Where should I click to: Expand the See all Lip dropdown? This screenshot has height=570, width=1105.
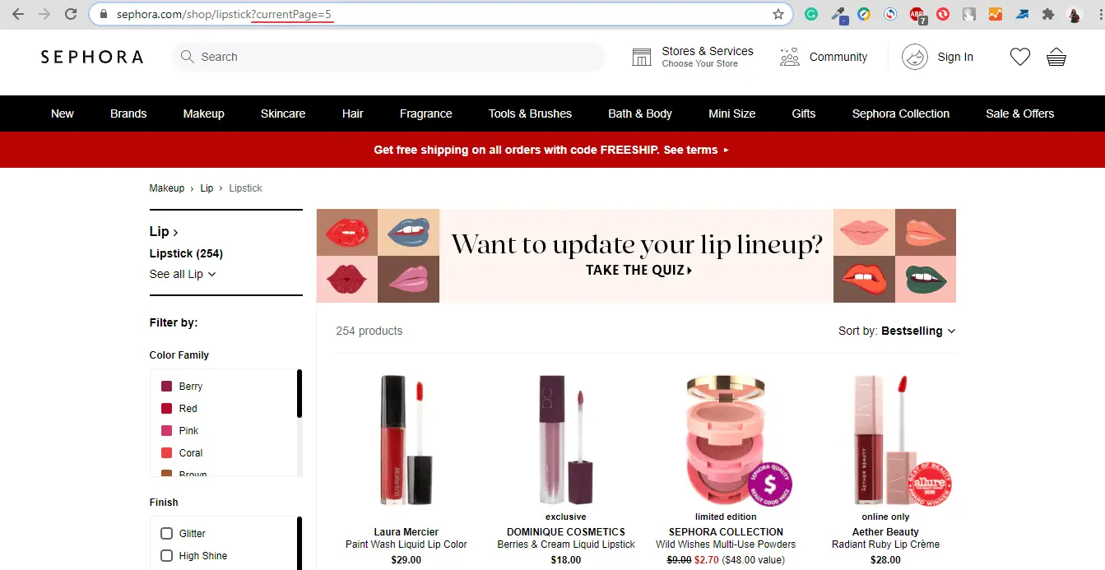click(183, 274)
